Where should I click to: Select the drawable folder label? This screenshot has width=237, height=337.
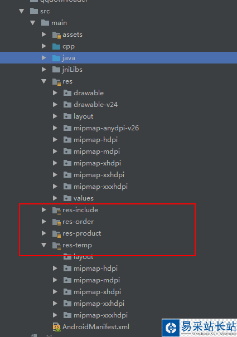[89, 93]
